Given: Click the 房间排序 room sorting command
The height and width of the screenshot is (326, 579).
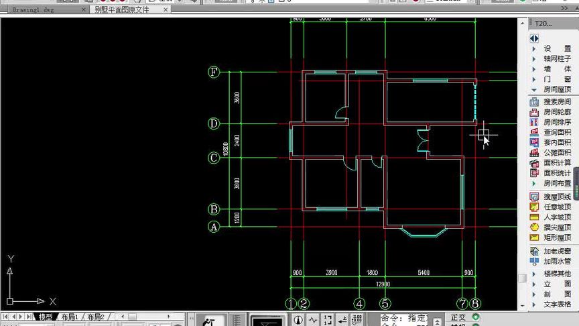Looking at the screenshot, I should [552, 122].
